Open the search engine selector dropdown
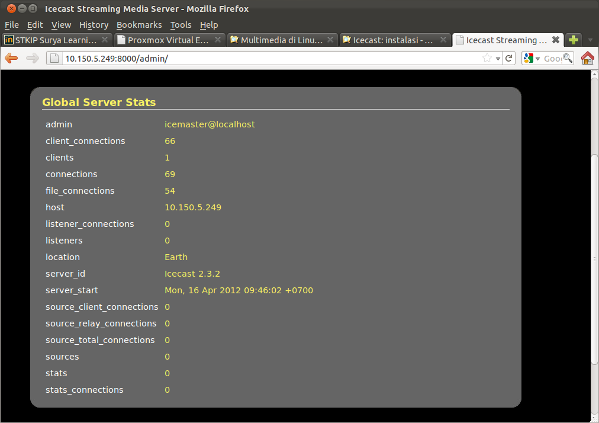The width and height of the screenshot is (599, 423). click(x=532, y=58)
